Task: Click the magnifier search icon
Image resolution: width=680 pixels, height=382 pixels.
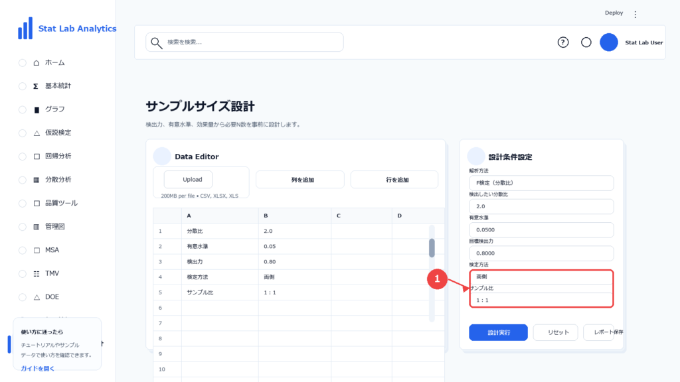Action: coord(156,42)
